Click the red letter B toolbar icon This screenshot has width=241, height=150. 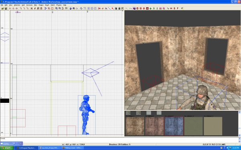[x=174, y=8]
